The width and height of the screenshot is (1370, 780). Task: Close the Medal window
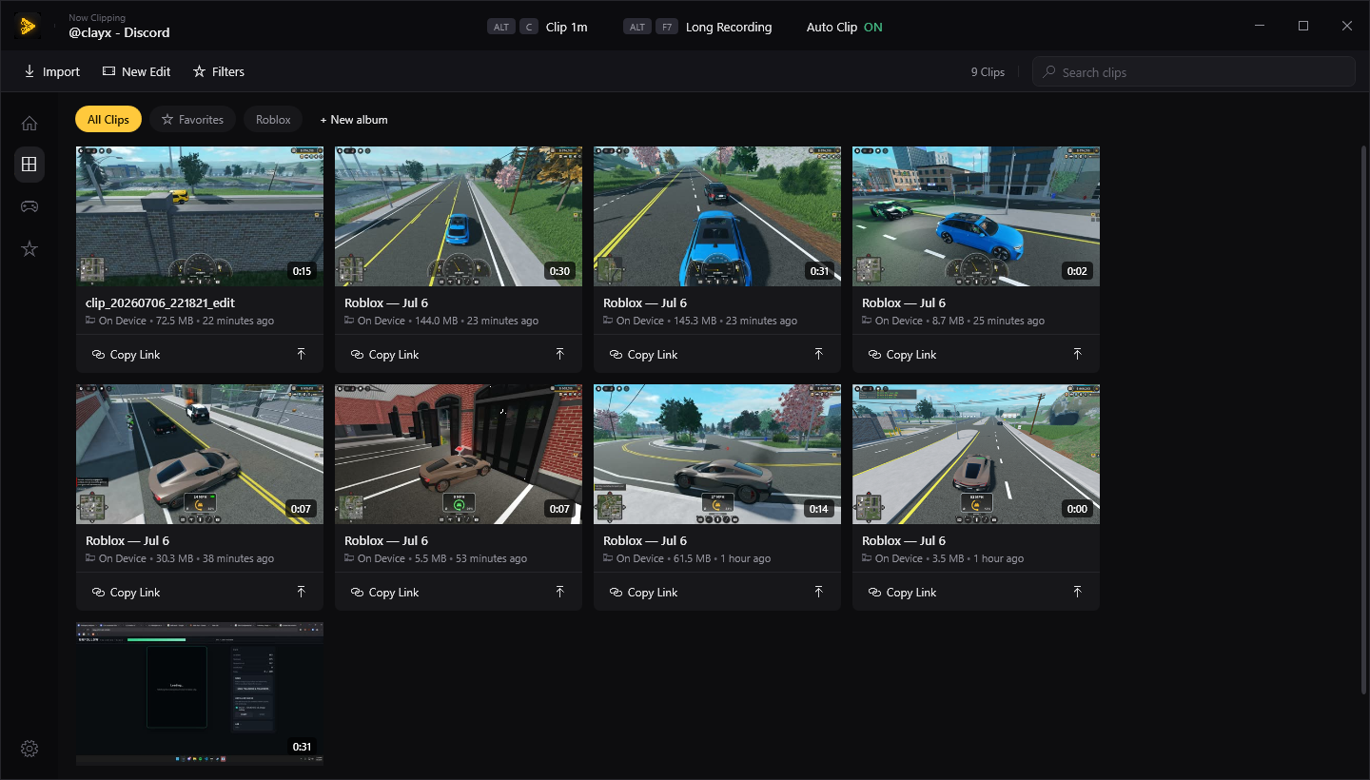pos(1347,26)
